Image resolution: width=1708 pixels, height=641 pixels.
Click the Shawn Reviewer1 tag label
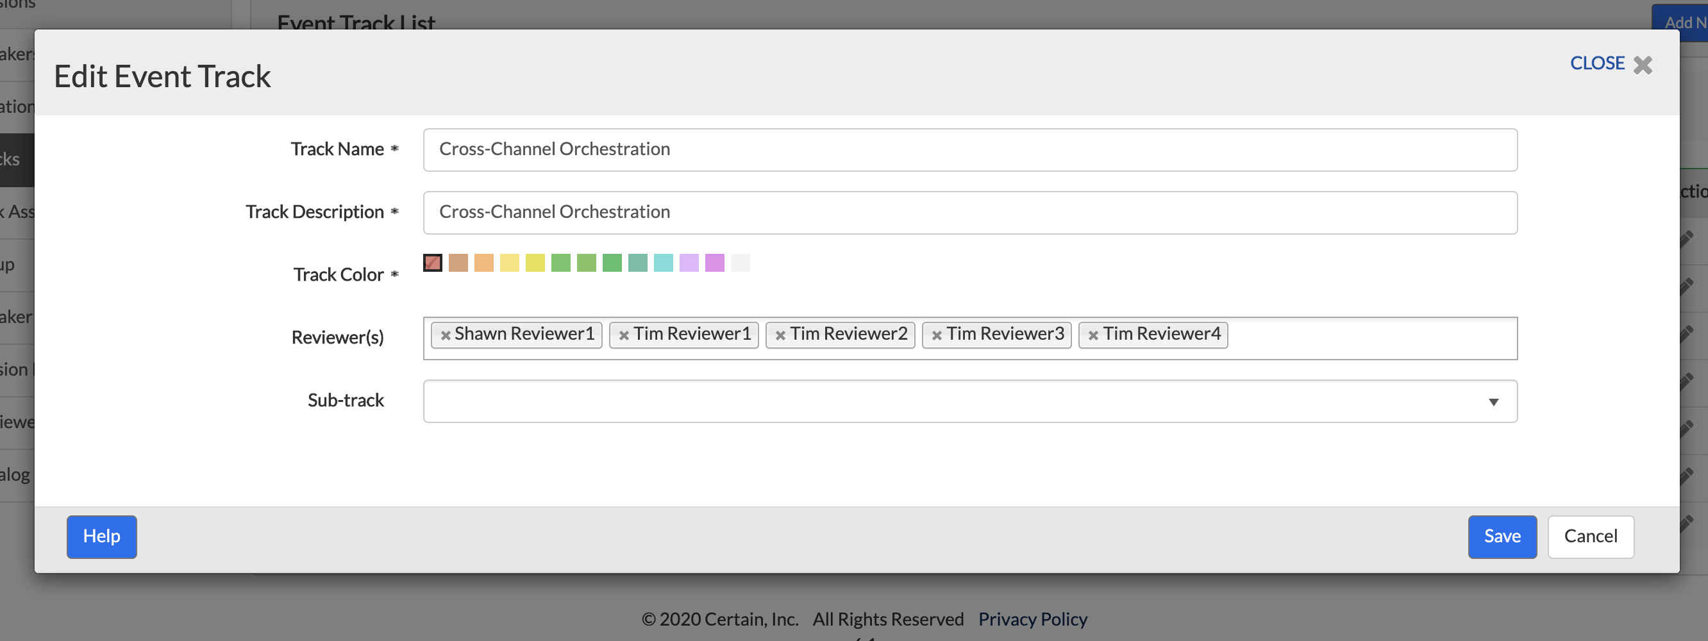click(524, 334)
